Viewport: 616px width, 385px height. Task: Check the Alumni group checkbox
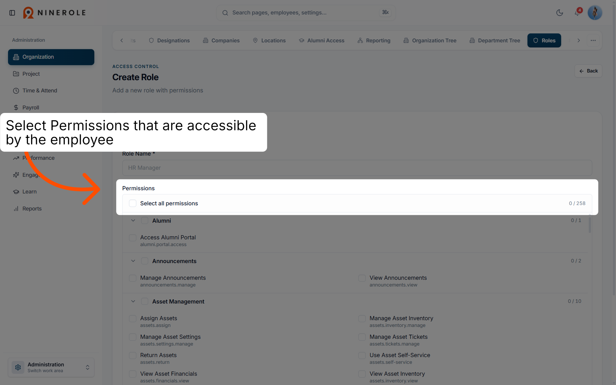145,220
